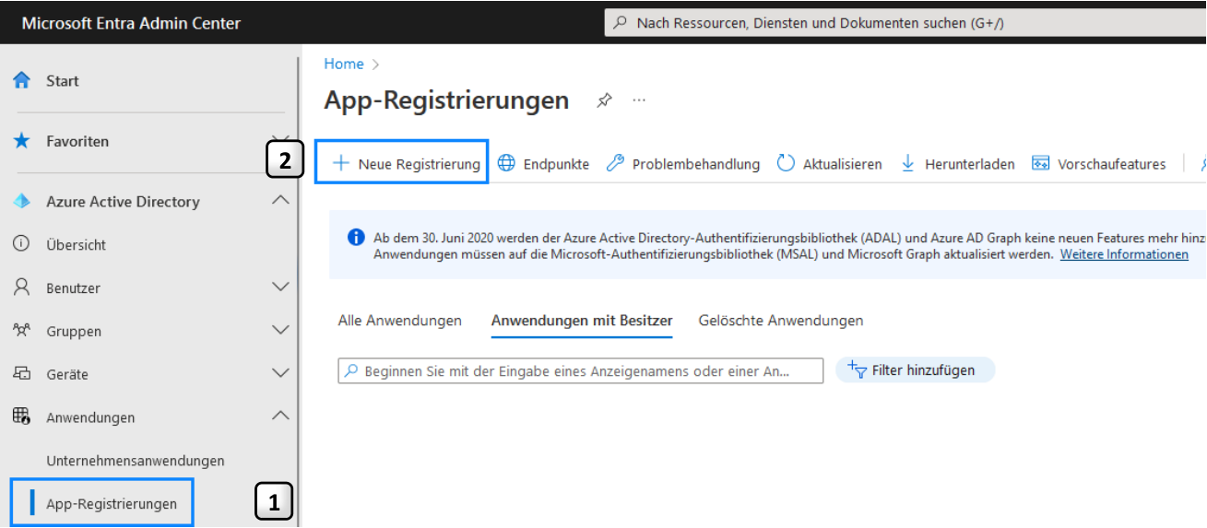This screenshot has height=528, width=1207.
Task: Click the Anwendungen grid icon
Action: click(x=21, y=417)
